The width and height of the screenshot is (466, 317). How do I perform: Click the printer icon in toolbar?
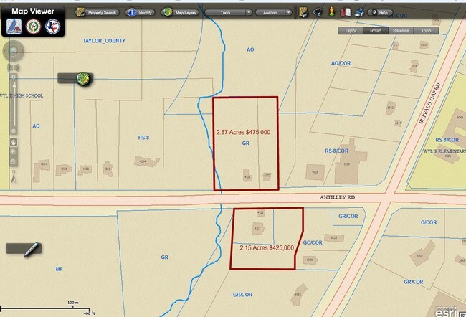point(359,12)
